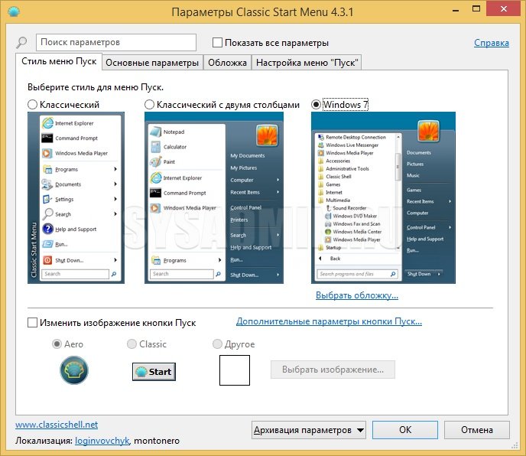Open the Обложка tab
Viewport: 526px width, 456px height.
pyautogui.click(x=227, y=63)
